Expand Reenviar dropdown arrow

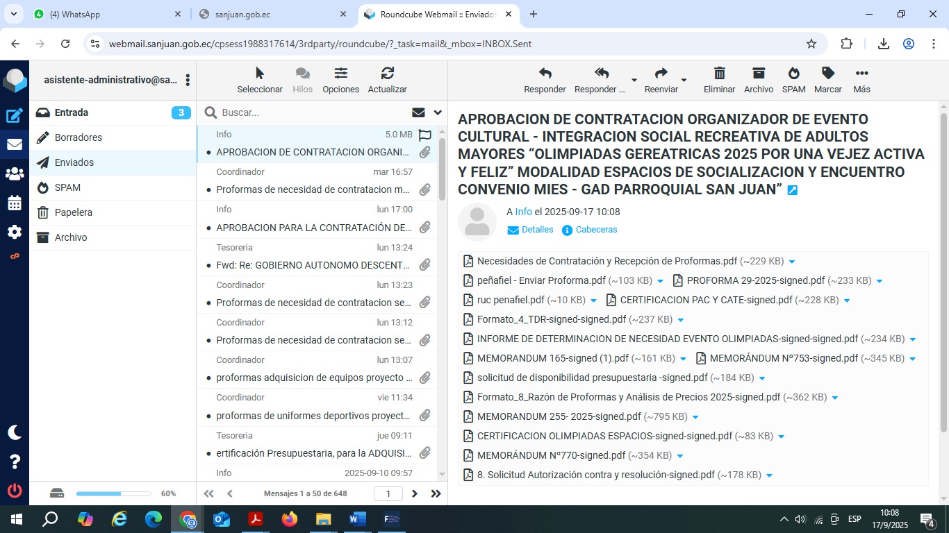tap(684, 81)
